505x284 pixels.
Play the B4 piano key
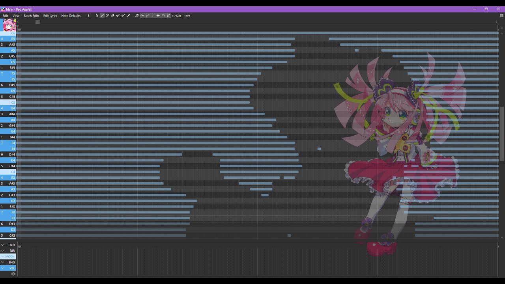[x=8, y=108]
